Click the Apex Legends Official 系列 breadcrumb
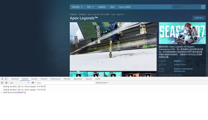208x120 pixels. pos(98,14)
